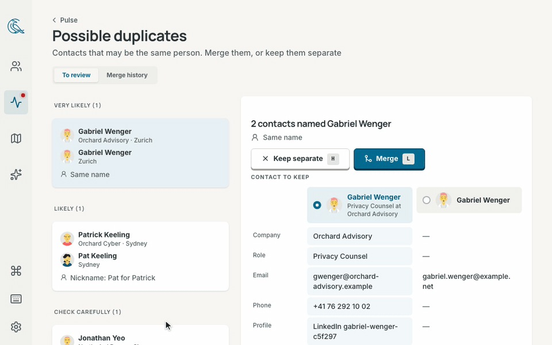This screenshot has height=345, width=552.
Task: Select the Gabriel Wenger duplicate pair card
Action: [140, 153]
